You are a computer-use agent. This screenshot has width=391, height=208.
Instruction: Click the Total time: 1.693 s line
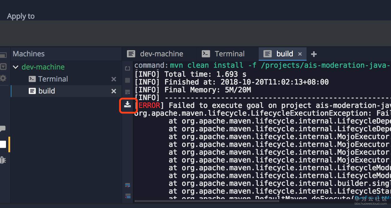(190, 74)
